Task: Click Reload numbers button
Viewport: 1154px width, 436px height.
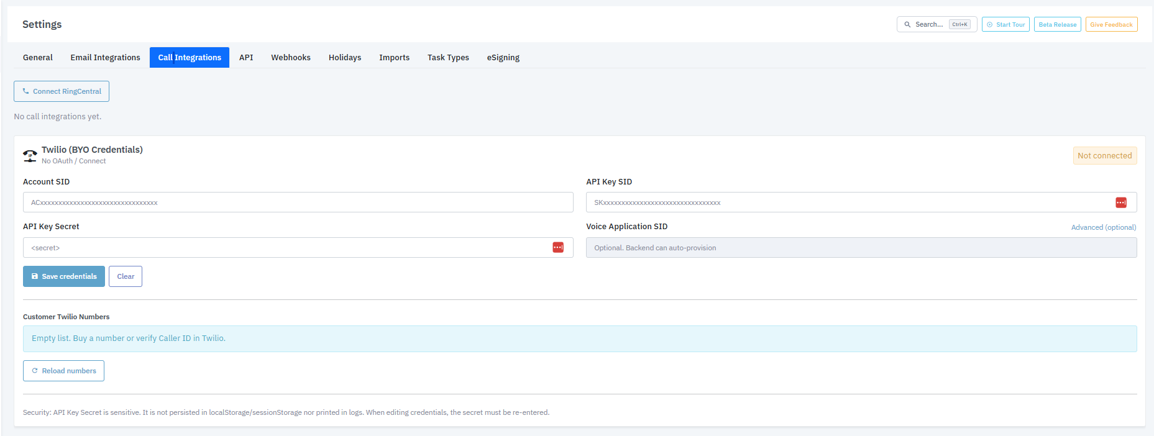Action: click(63, 371)
